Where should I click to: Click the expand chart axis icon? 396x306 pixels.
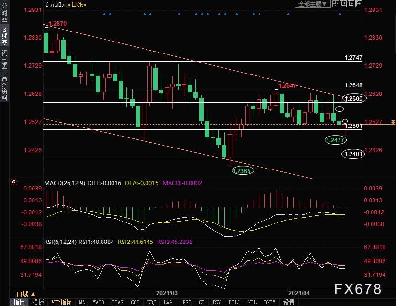click(x=351, y=4)
